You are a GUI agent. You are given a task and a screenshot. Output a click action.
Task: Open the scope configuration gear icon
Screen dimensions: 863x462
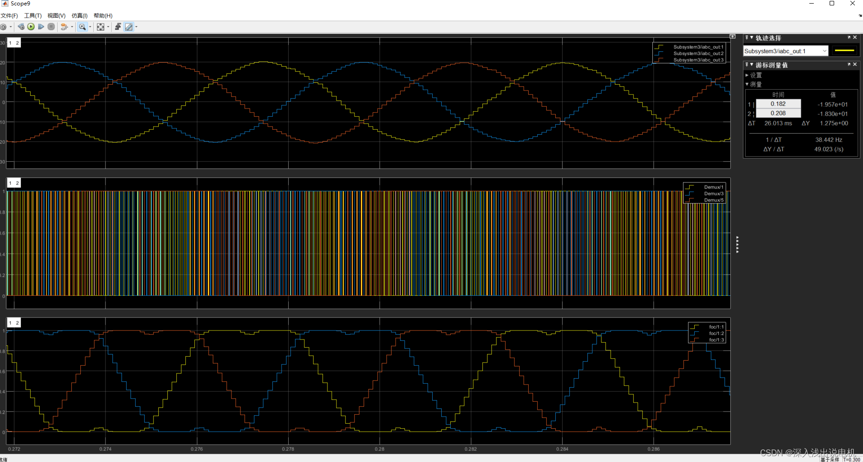click(x=3, y=27)
